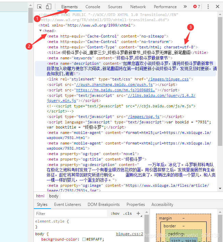Select the html xmlns element row
223x242 pixels.
tap(87, 25)
